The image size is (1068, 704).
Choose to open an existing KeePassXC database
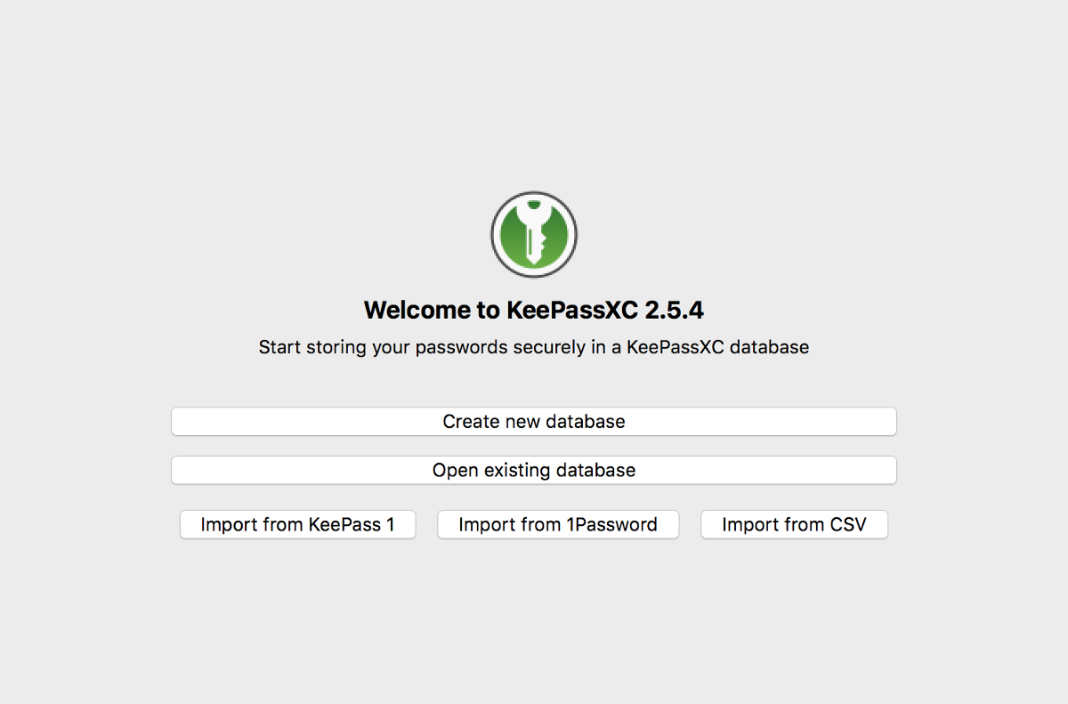[x=534, y=470]
